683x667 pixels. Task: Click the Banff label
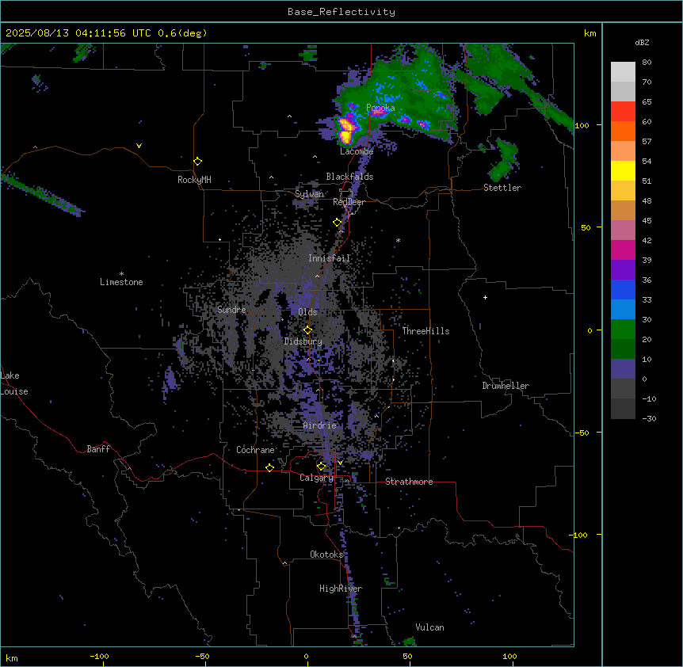pyautogui.click(x=98, y=449)
